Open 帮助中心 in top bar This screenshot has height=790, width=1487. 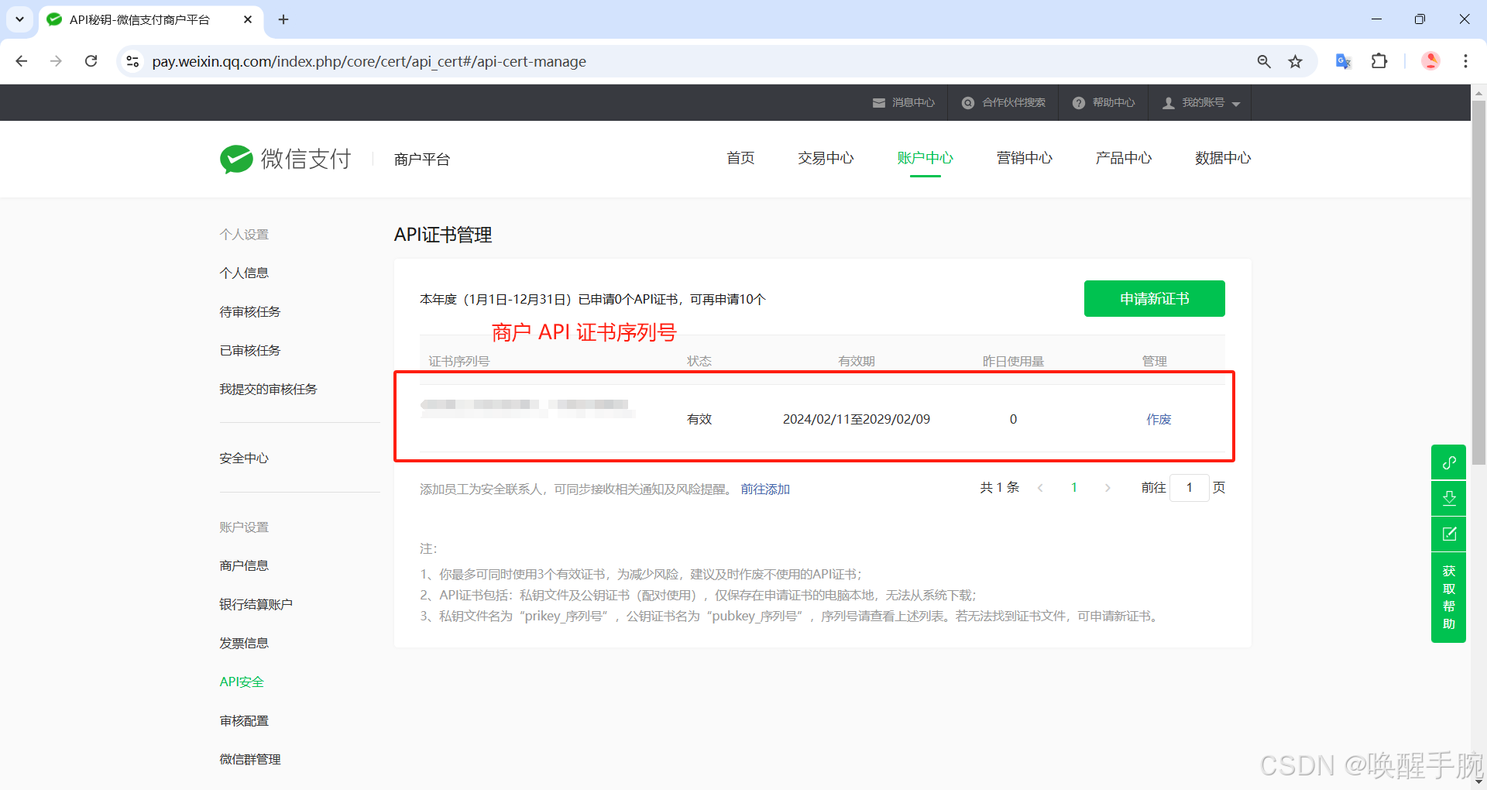tap(1104, 102)
